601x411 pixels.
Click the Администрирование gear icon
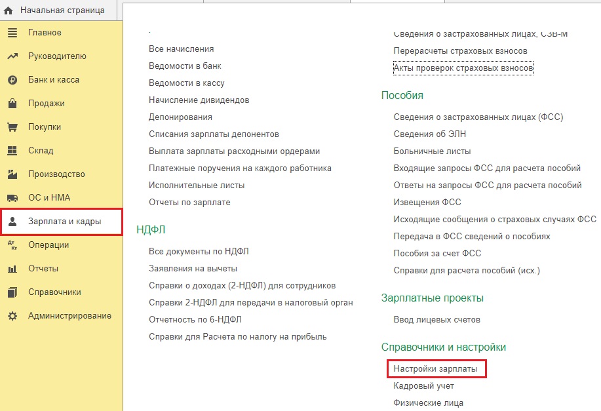(12, 317)
